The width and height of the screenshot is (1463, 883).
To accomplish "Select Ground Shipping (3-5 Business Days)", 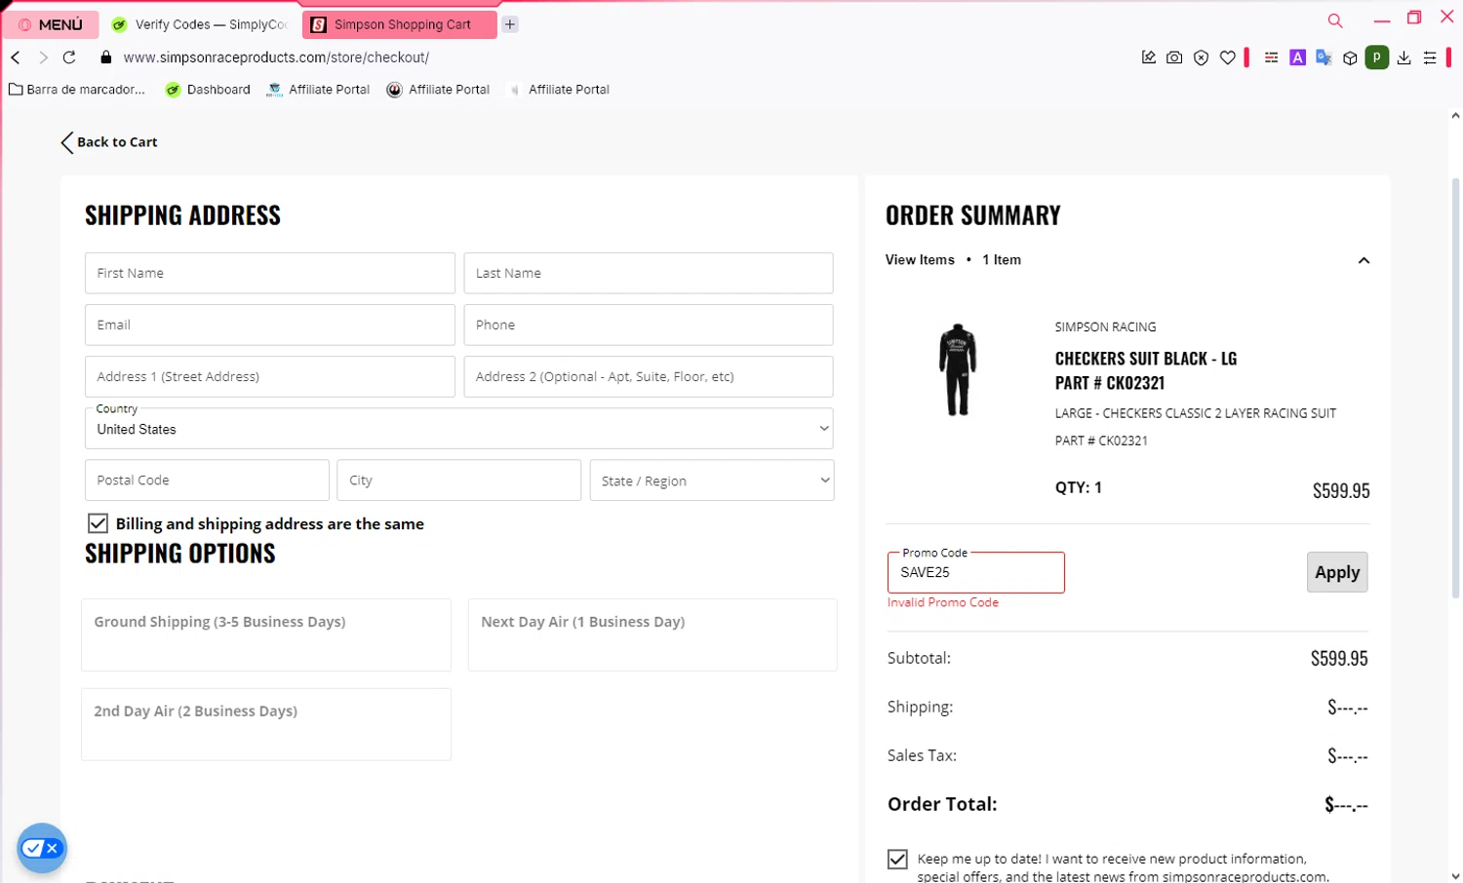I will click(266, 634).
